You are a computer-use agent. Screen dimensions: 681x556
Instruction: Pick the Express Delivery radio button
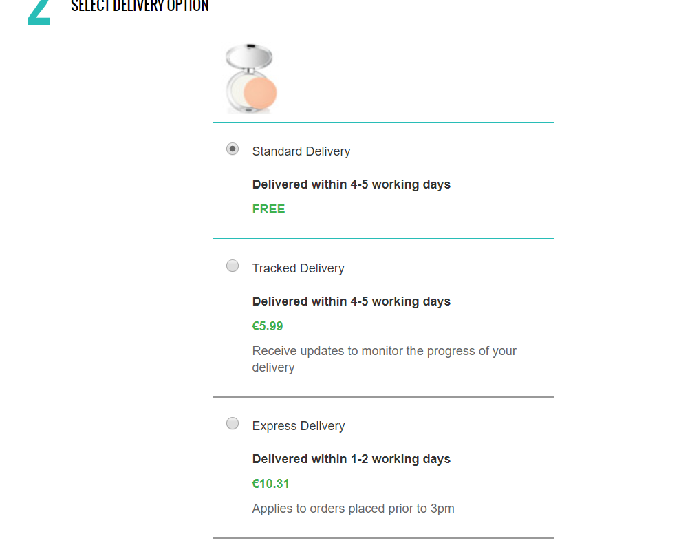coord(233,423)
